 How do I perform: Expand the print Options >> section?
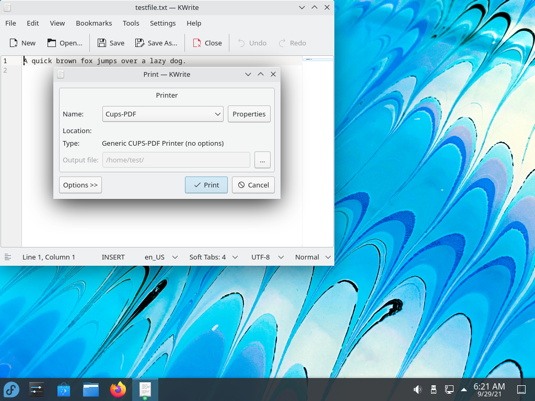(x=80, y=185)
